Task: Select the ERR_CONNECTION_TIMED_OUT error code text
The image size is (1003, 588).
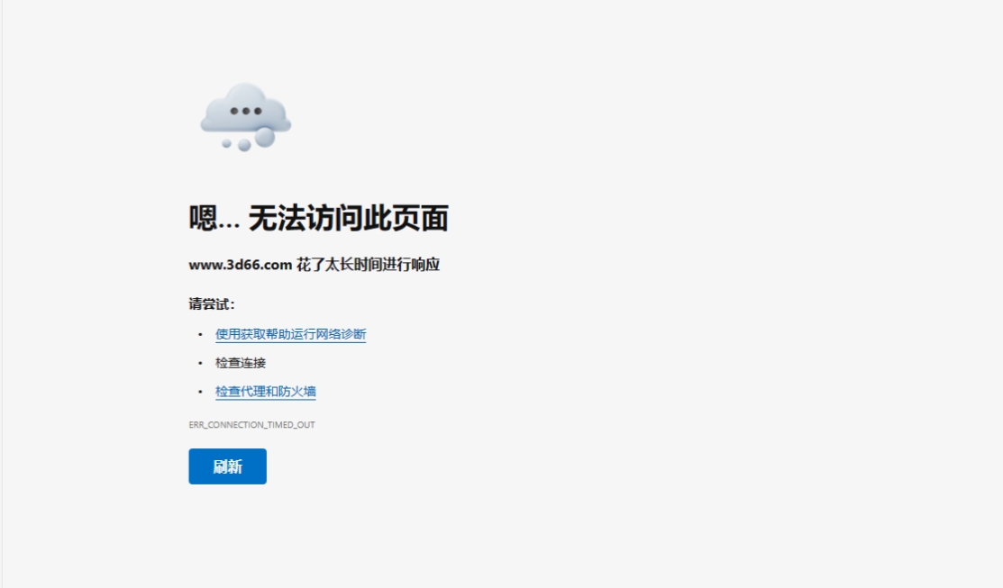Action: click(x=252, y=425)
